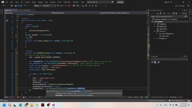This screenshot has width=192, height=108.
Task: Click Preview Selected Items icon in Solution Explorer
Action: coord(185,13)
